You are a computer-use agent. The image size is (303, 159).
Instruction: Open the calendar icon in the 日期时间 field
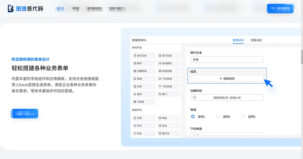click(195, 97)
